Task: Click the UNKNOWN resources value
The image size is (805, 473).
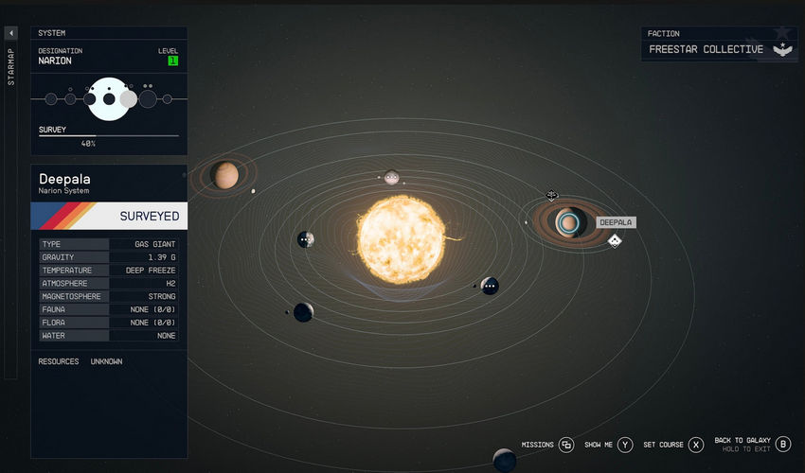Action: point(106,361)
